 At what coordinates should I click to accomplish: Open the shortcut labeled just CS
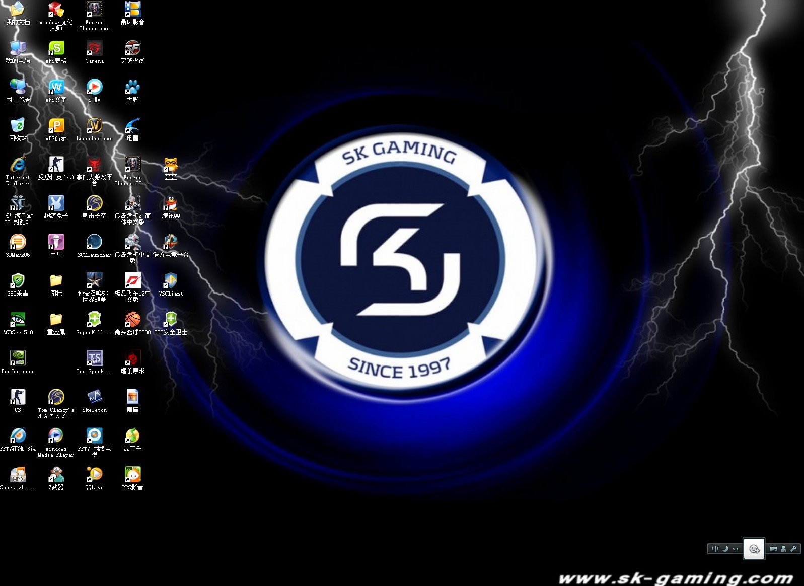[x=18, y=397]
